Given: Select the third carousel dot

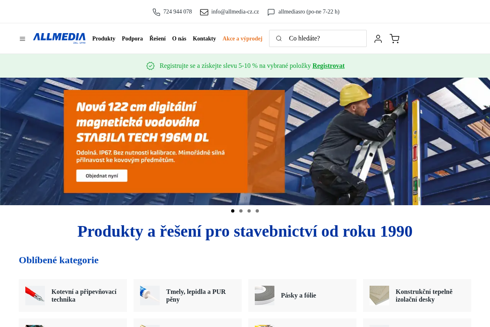Looking at the screenshot, I should 249,211.
